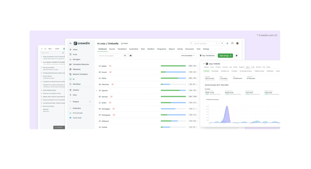This screenshot has width=311, height=169.
Task: Click the Buy Translations button
Action: pos(207,56)
